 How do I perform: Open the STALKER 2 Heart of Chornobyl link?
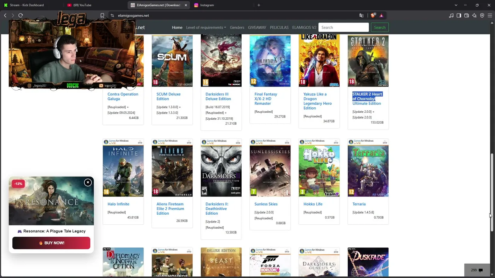(367, 99)
